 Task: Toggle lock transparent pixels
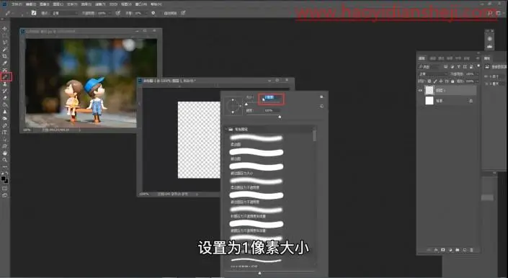tap(429, 81)
